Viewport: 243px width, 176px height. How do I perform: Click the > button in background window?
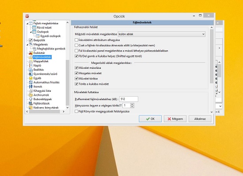[x=219, y=48]
